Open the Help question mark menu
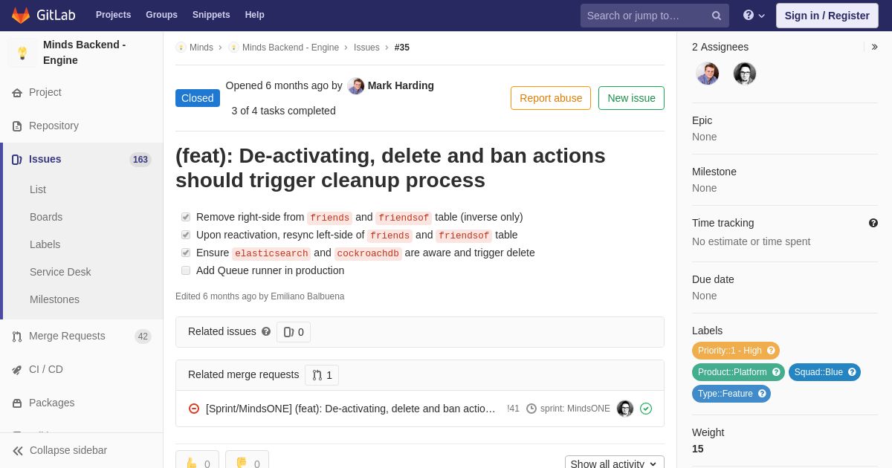 point(754,16)
